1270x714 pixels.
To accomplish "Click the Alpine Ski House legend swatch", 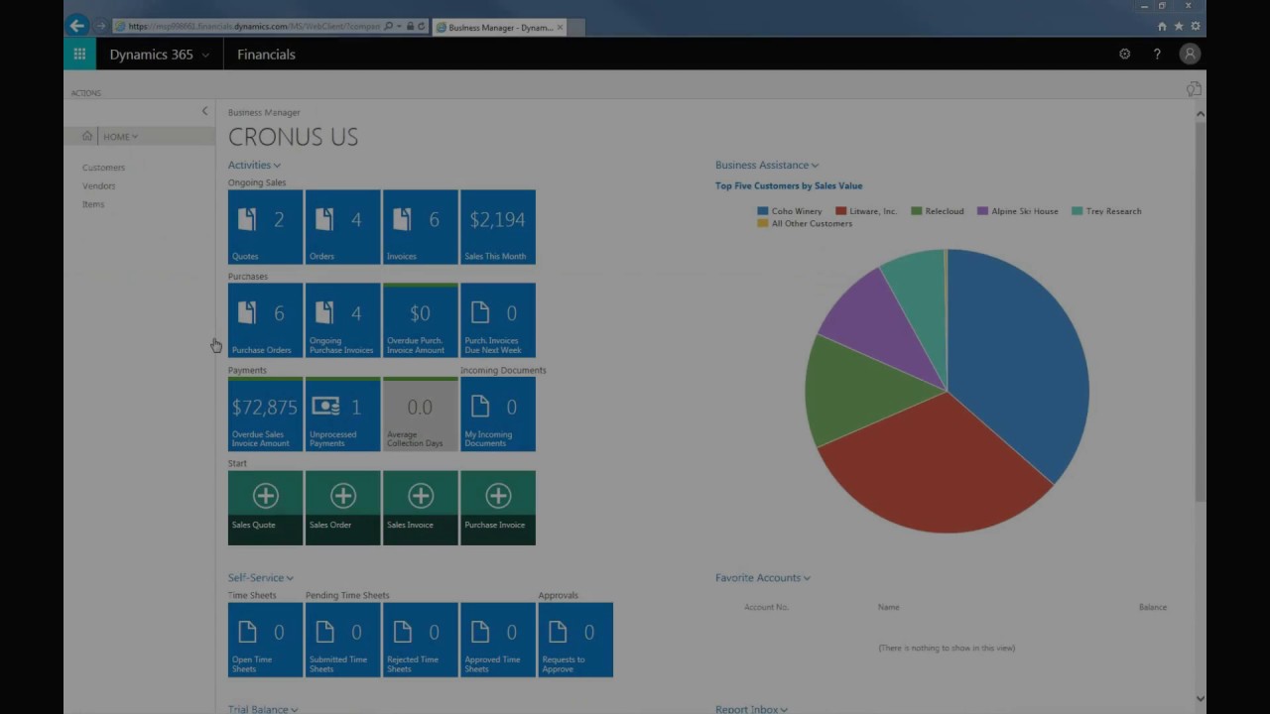I will coord(983,211).
